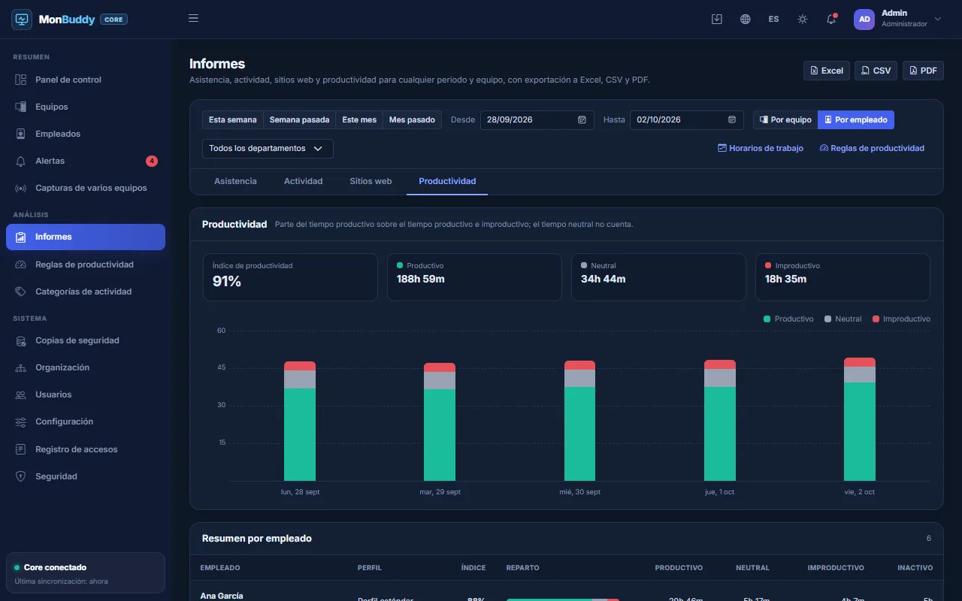Screen dimensions: 962x601
Task: Click the MonBuddy monitor logo icon
Action: (22, 20)
